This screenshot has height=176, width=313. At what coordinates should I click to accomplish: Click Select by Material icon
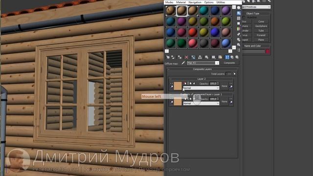point(239,44)
